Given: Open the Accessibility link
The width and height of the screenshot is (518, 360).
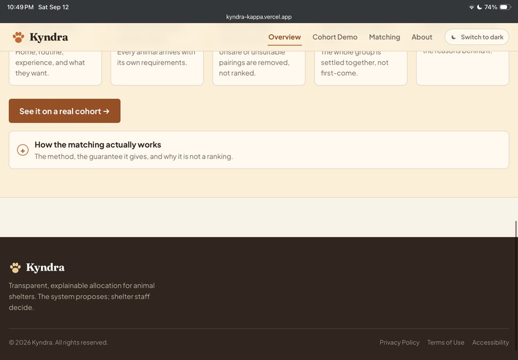Looking at the screenshot, I should (x=490, y=343).
